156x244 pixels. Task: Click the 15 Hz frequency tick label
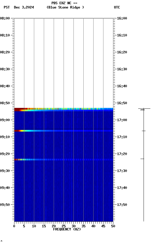pyautogui.click(x=44, y=226)
